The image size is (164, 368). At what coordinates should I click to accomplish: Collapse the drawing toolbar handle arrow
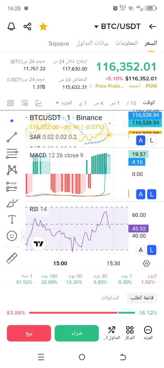(x=23, y=237)
